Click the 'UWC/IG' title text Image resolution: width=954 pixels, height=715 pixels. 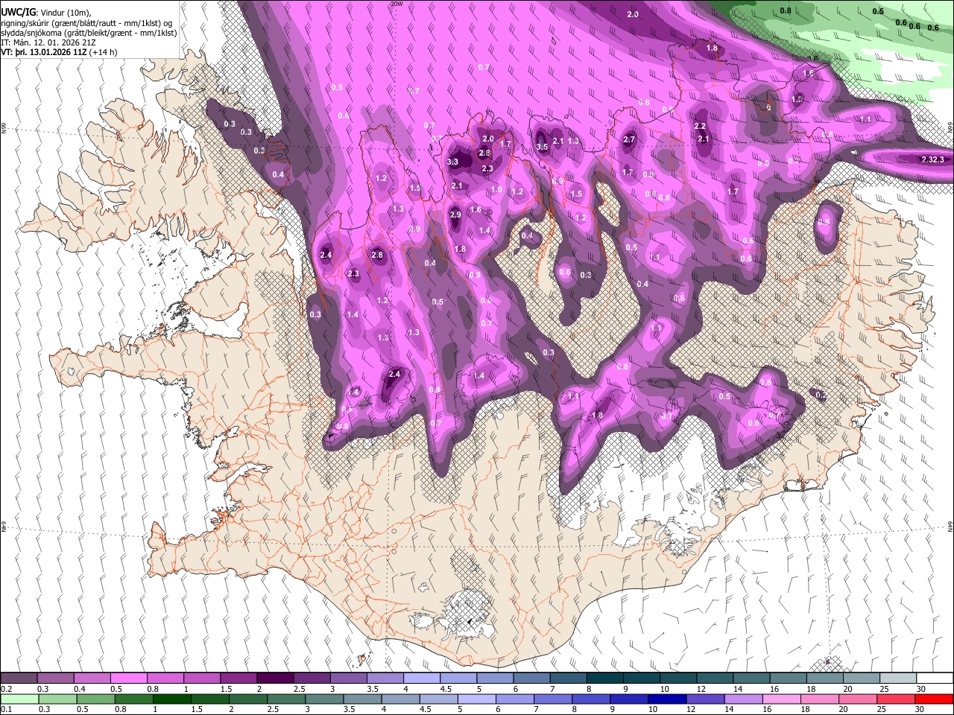point(18,12)
